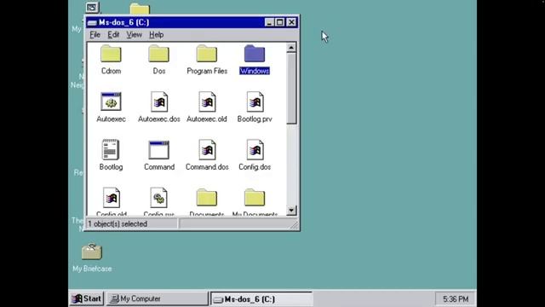Minimize the Ms-dos_6 (C:) window

click(x=269, y=23)
